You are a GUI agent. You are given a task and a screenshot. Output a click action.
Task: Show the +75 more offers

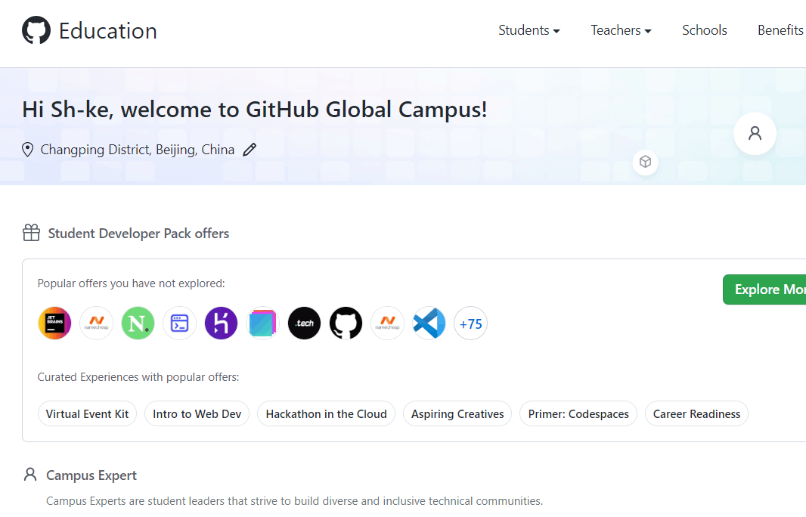(471, 324)
